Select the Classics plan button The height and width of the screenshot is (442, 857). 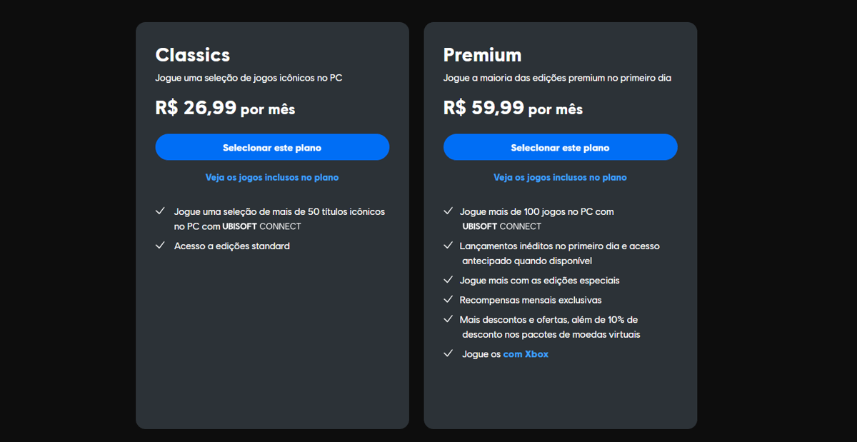click(x=272, y=147)
